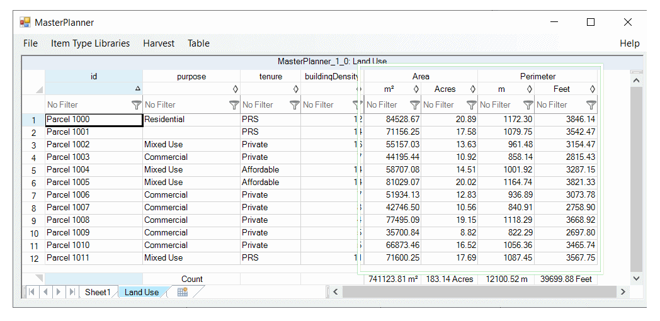Click vertical scrollbar down arrow
This screenshot has height=321, width=660.
pos(636,278)
